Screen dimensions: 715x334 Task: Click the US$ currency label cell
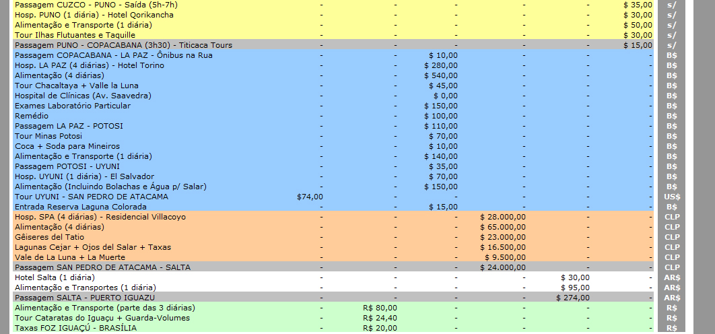pos(671,197)
